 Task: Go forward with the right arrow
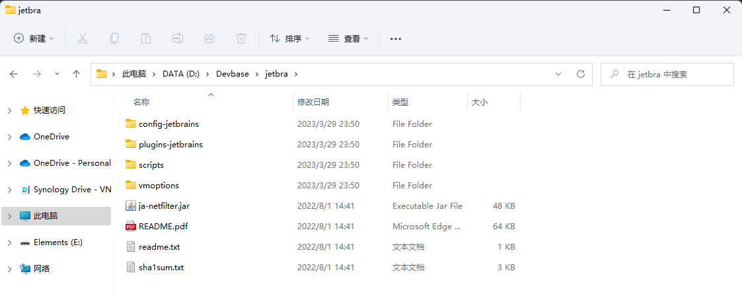click(x=37, y=74)
